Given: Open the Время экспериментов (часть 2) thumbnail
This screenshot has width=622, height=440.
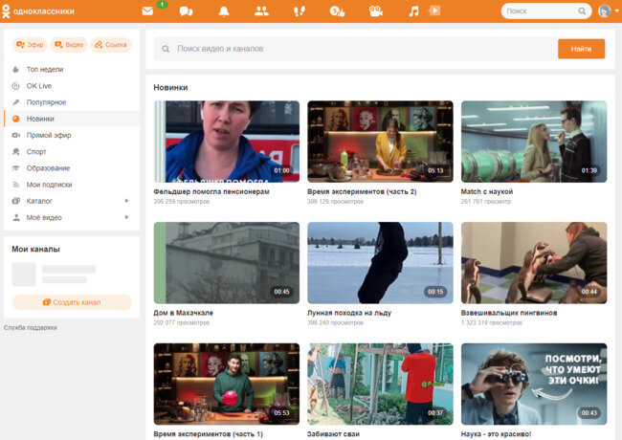Looking at the screenshot, I should coord(380,142).
